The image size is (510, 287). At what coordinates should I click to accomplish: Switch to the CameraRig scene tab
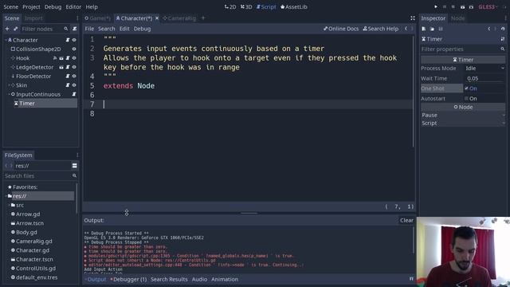(x=179, y=18)
